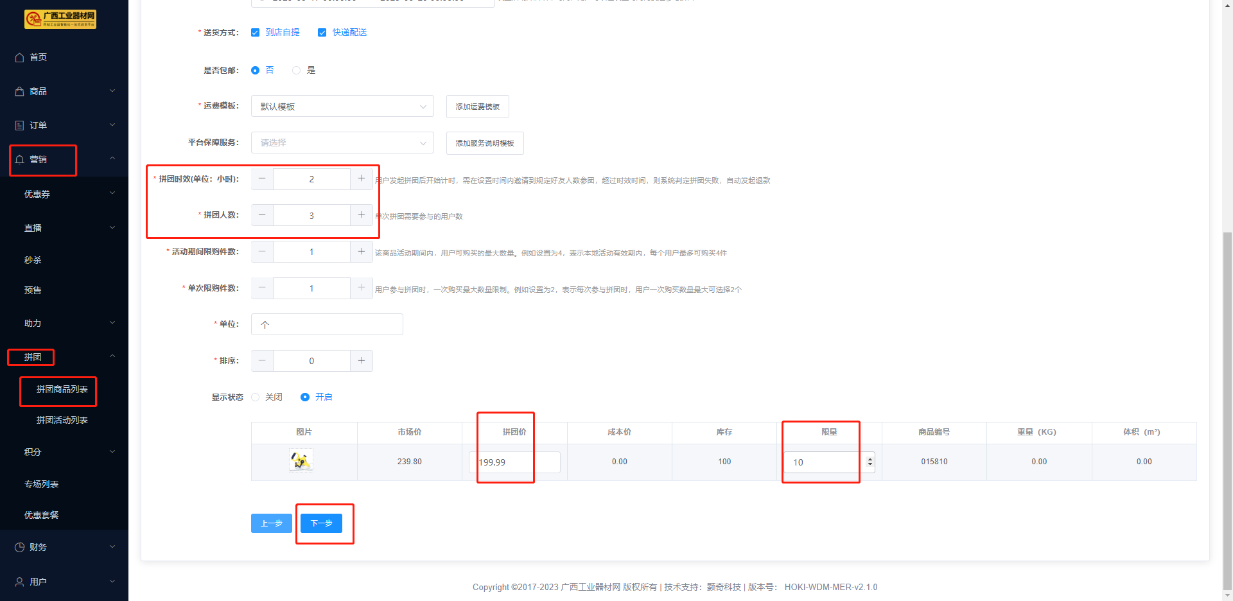Set display status to 关闭
Viewport: 1233px width, 601px height.
(x=256, y=397)
